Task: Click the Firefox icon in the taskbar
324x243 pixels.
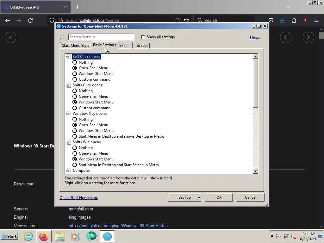Action: coord(44,236)
